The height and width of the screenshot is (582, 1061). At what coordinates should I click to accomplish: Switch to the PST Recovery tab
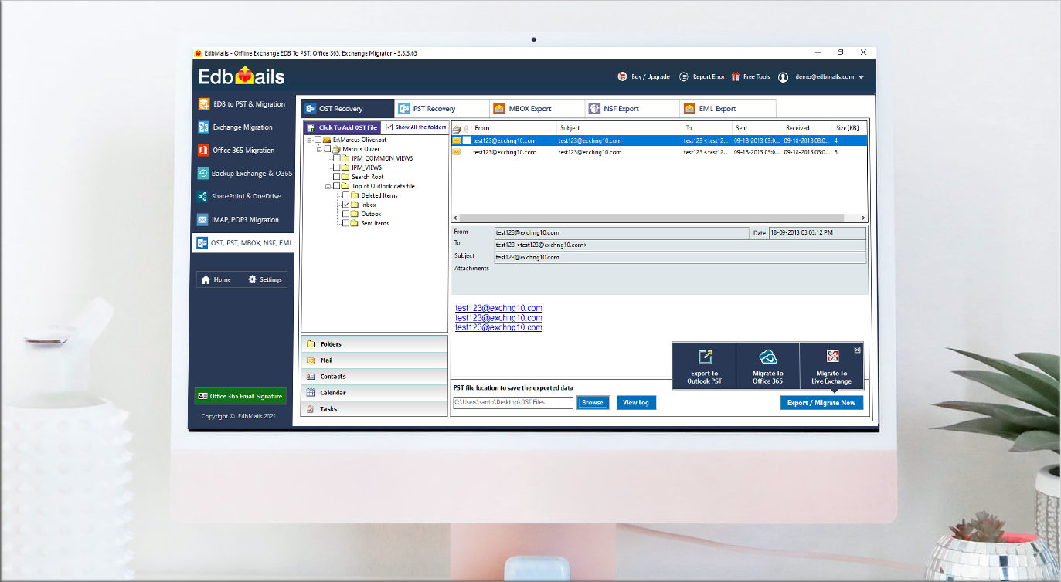click(442, 109)
